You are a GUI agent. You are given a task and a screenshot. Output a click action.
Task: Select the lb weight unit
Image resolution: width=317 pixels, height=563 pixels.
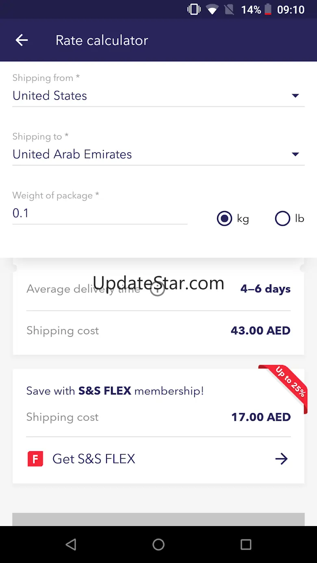282,219
